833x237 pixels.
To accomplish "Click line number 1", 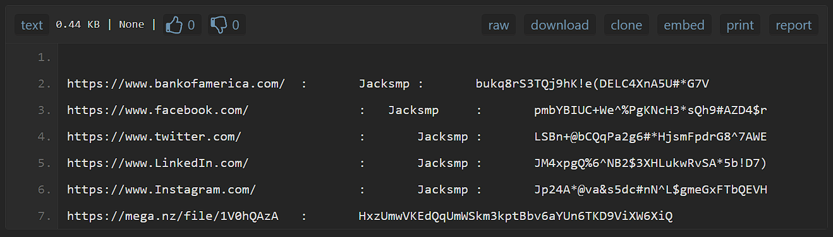I will (44, 57).
